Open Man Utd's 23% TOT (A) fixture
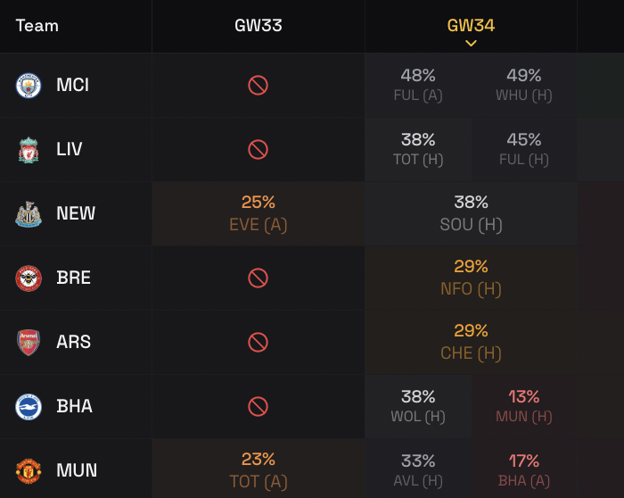Viewport: 624px width, 498px height. (x=258, y=471)
